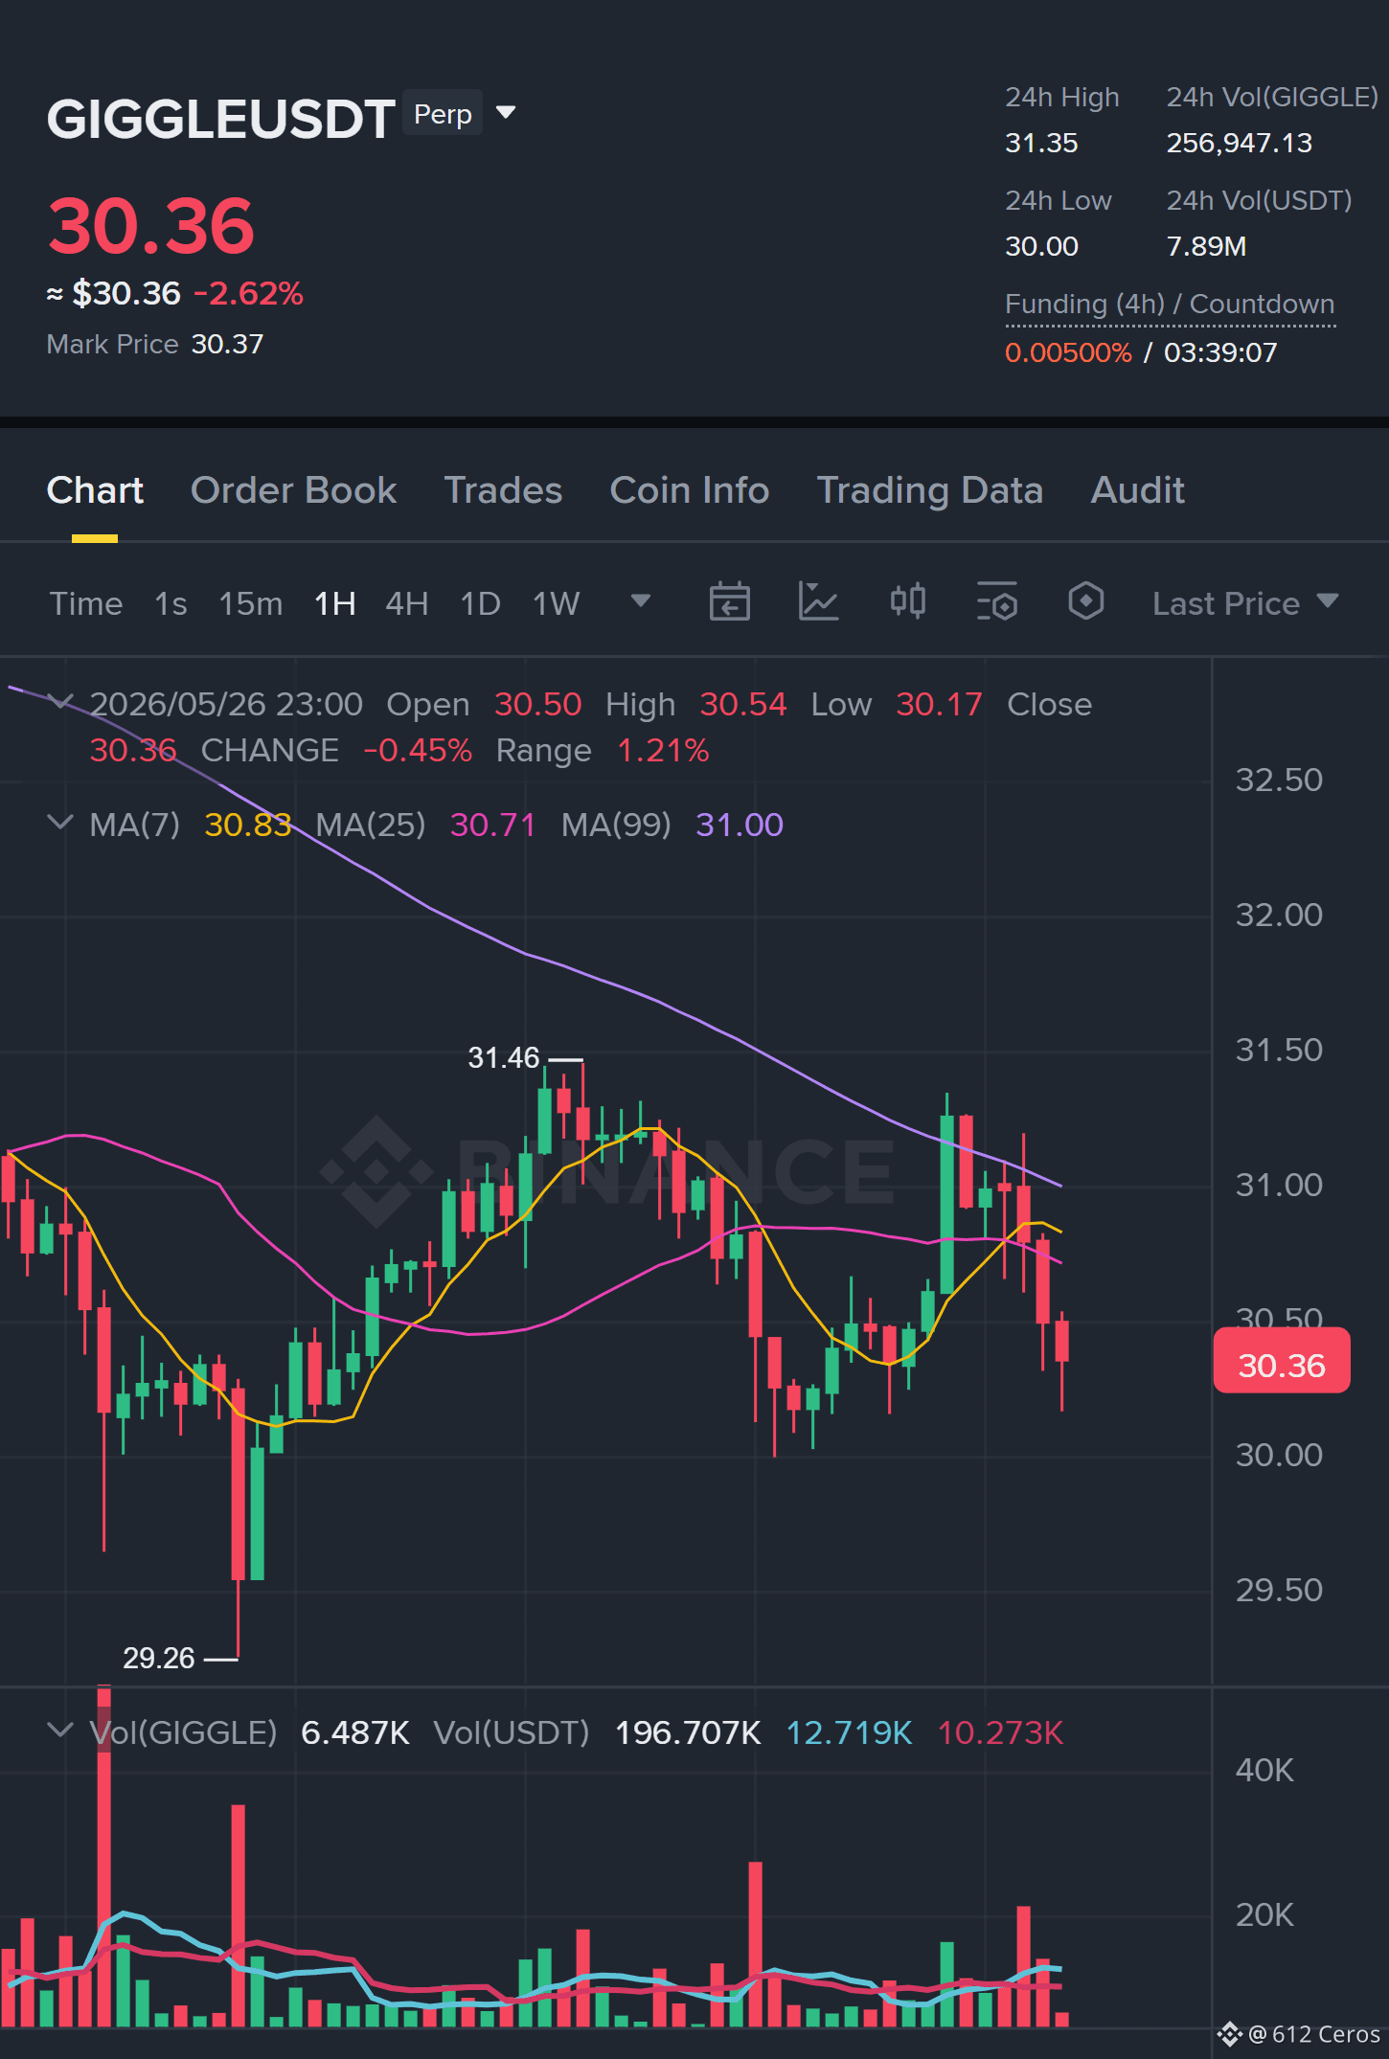Image resolution: width=1389 pixels, height=2059 pixels.
Task: Switch to the Order Book tab
Action: pos(293,490)
